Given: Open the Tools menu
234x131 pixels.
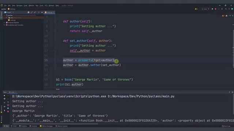Looking at the screenshot, I should point(41,5).
